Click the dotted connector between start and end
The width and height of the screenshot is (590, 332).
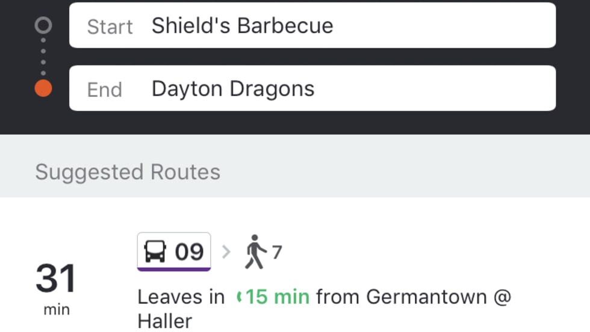(x=43, y=57)
